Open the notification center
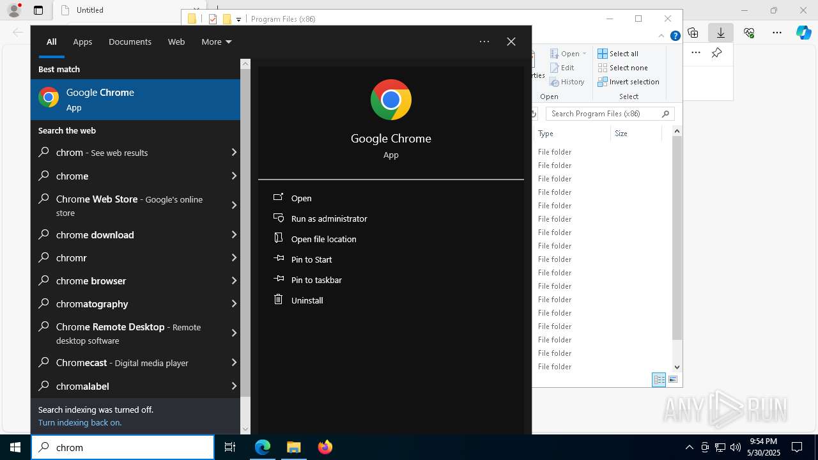Image resolution: width=818 pixels, height=460 pixels. point(797,447)
